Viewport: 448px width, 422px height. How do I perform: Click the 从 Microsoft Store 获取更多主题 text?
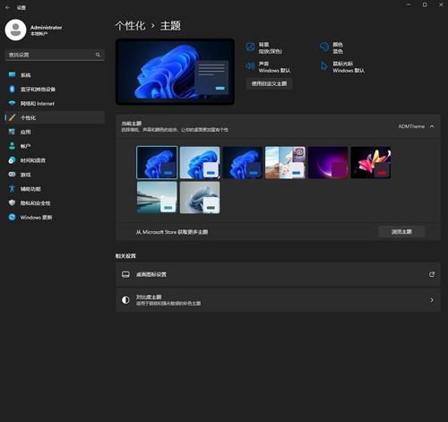coord(172,232)
